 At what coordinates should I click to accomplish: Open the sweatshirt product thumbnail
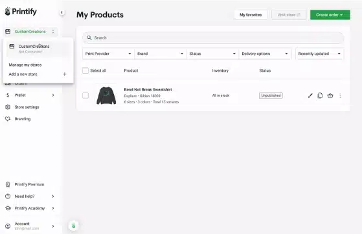pos(106,96)
